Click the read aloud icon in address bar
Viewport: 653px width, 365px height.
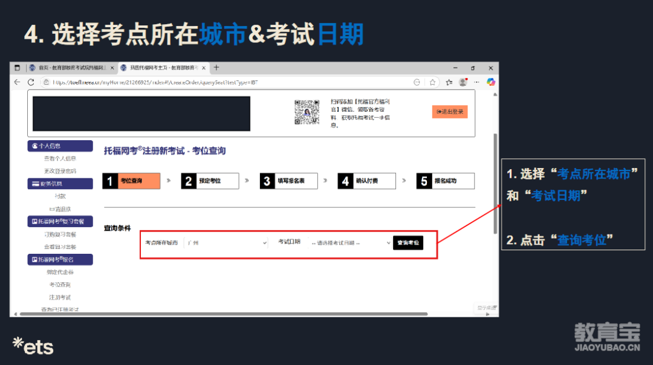[417, 82]
